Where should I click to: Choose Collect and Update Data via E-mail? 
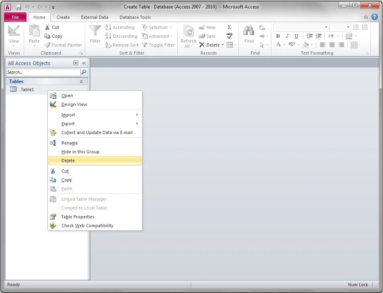[x=95, y=132]
